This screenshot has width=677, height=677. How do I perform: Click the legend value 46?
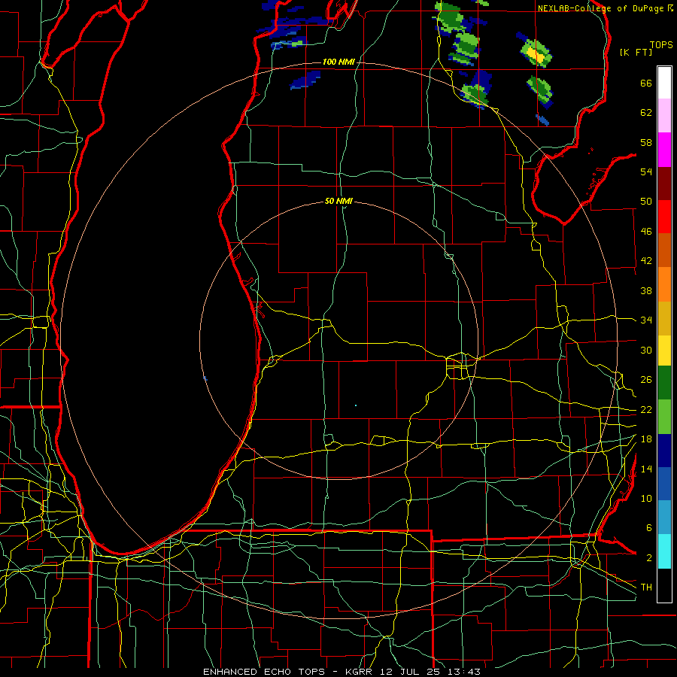[646, 232]
